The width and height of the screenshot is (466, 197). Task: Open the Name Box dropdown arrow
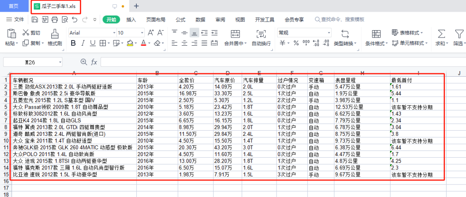pyautogui.click(x=60, y=62)
